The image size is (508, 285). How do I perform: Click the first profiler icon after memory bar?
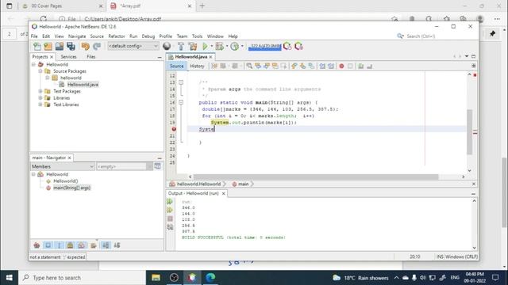tap(287, 46)
